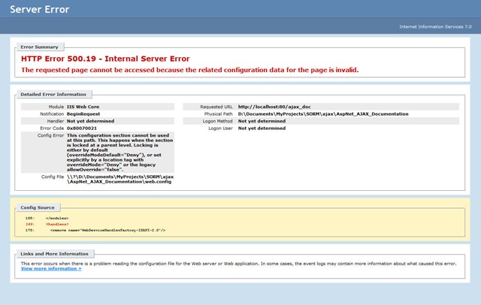Click the 'Requested URL' field label
This screenshot has width=481, height=305.
(x=216, y=107)
